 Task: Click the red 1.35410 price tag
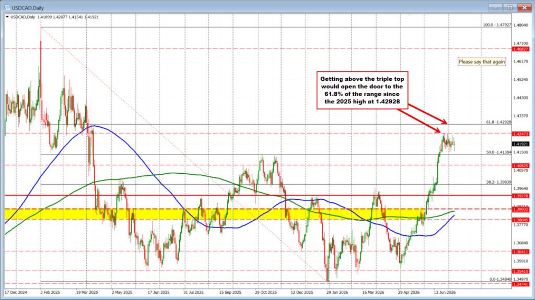pyautogui.click(x=521, y=271)
